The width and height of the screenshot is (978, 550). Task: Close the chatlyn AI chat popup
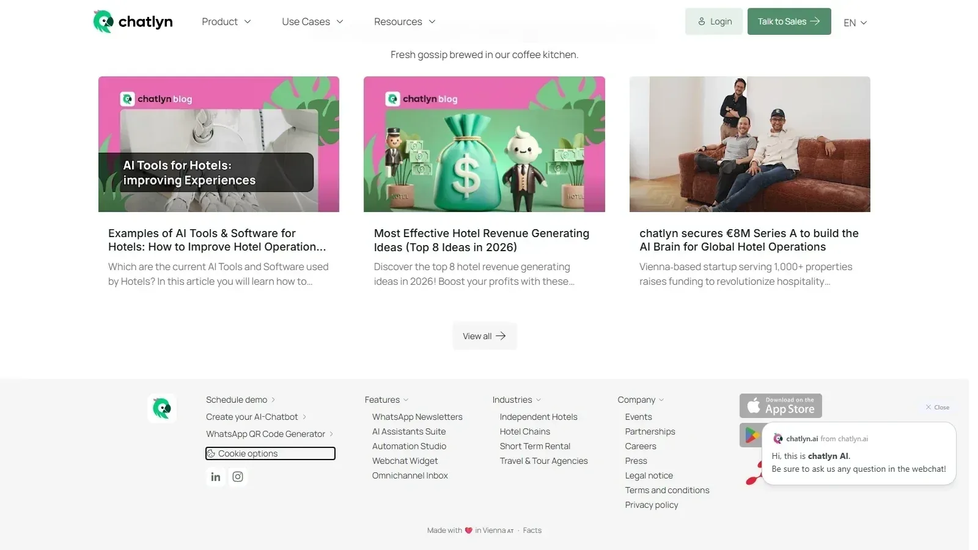click(x=937, y=407)
